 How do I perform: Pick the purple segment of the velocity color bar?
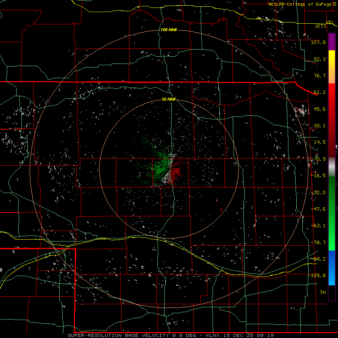[x=332, y=42]
